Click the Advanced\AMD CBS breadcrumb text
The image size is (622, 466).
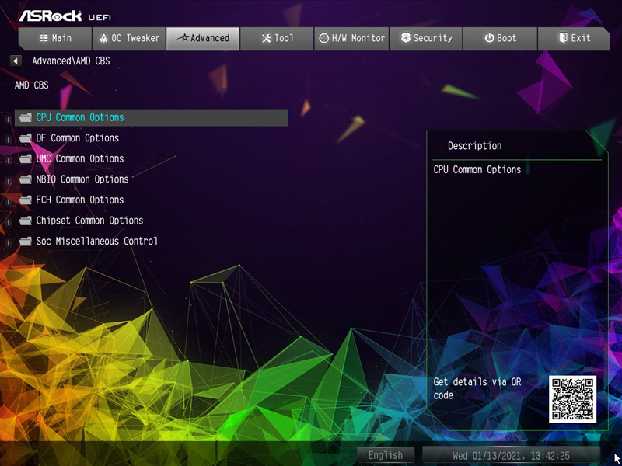[x=71, y=61]
